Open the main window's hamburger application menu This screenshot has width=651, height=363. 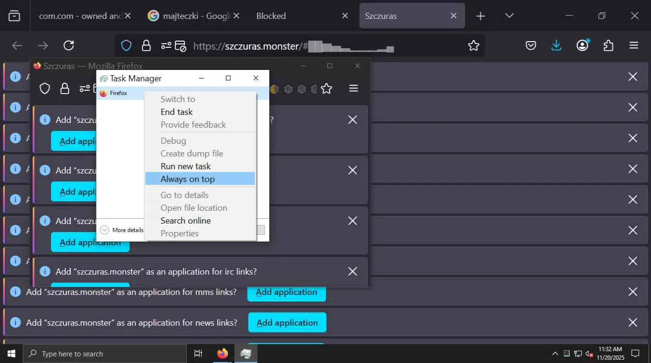(x=634, y=45)
